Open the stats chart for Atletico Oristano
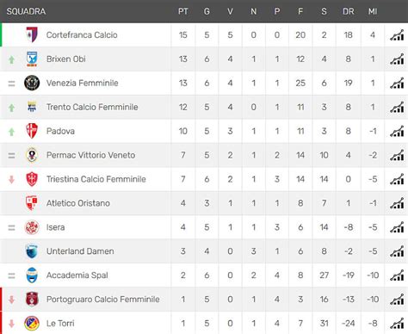408x334 pixels. [397, 203]
